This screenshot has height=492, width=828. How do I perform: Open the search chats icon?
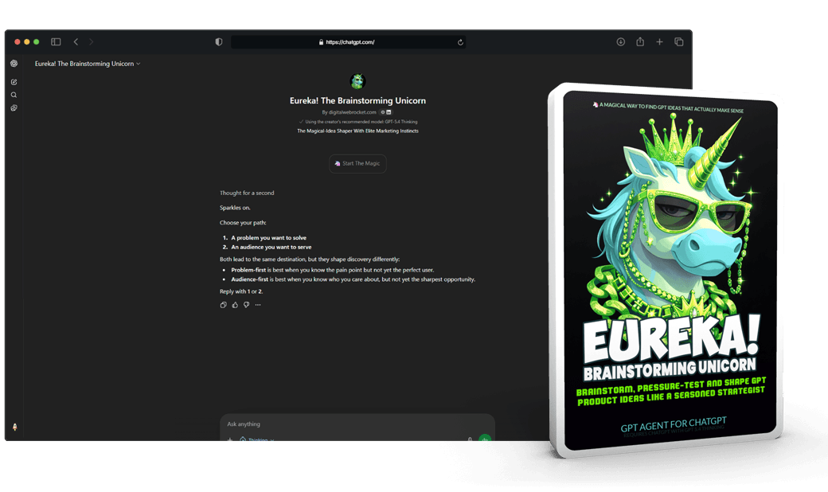tap(14, 95)
